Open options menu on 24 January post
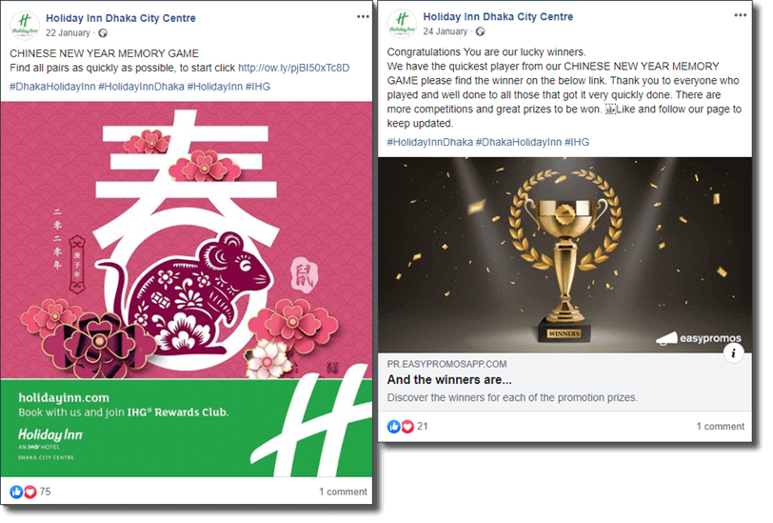Viewport: 773px width, 523px height. (740, 15)
